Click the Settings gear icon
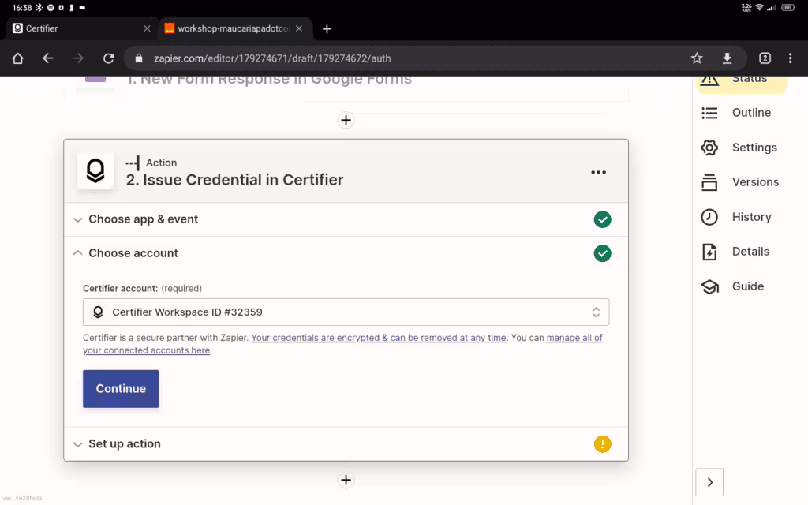 [x=709, y=148]
